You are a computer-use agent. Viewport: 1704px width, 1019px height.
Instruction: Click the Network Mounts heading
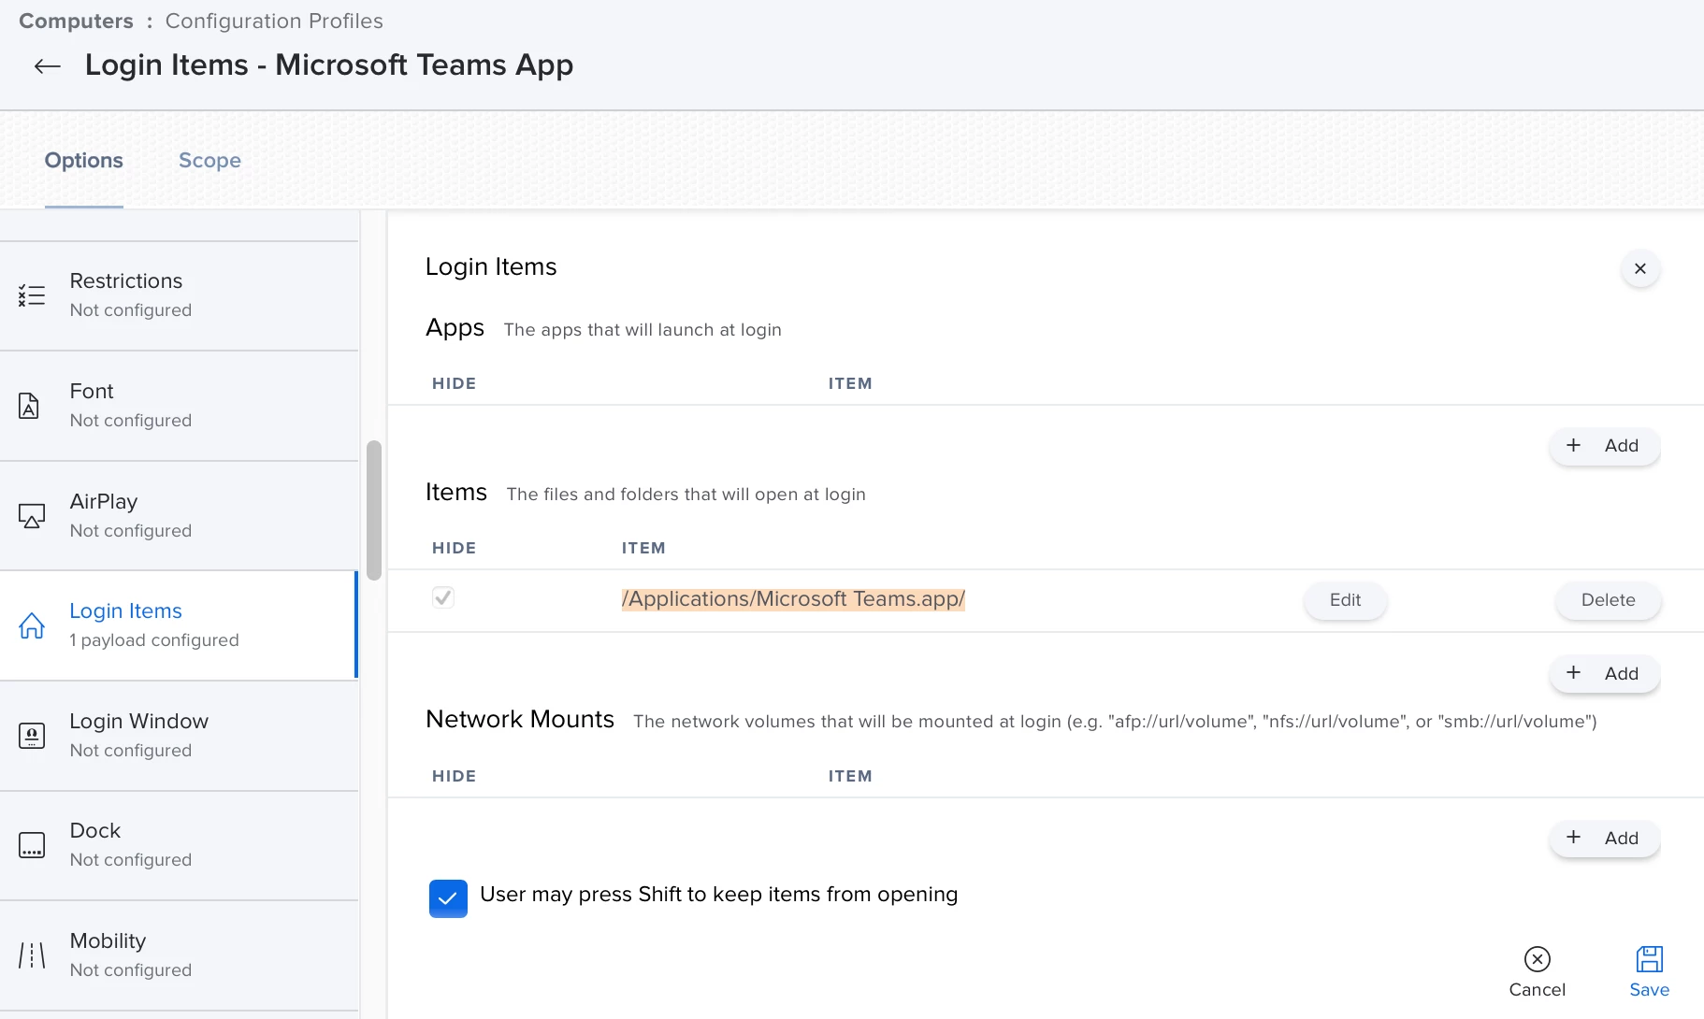pyautogui.click(x=520, y=719)
